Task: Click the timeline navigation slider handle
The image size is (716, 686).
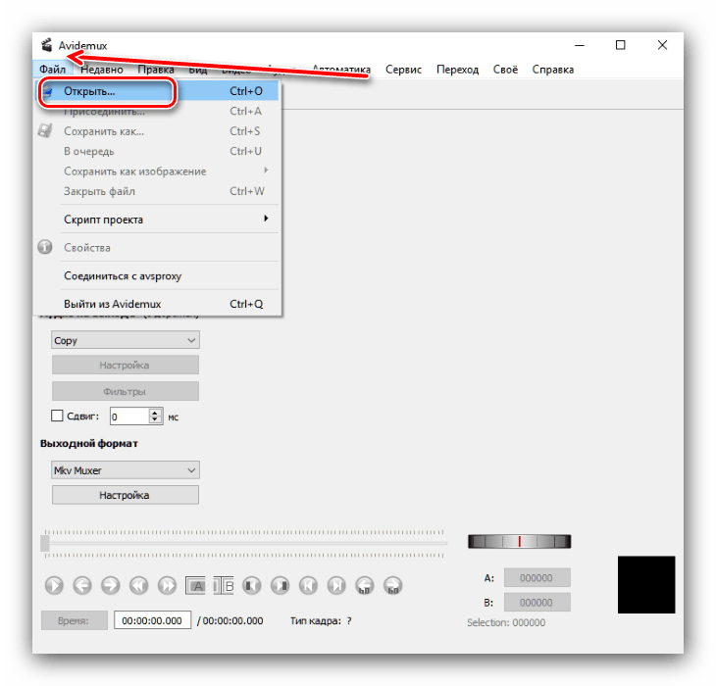Action: coord(45,543)
